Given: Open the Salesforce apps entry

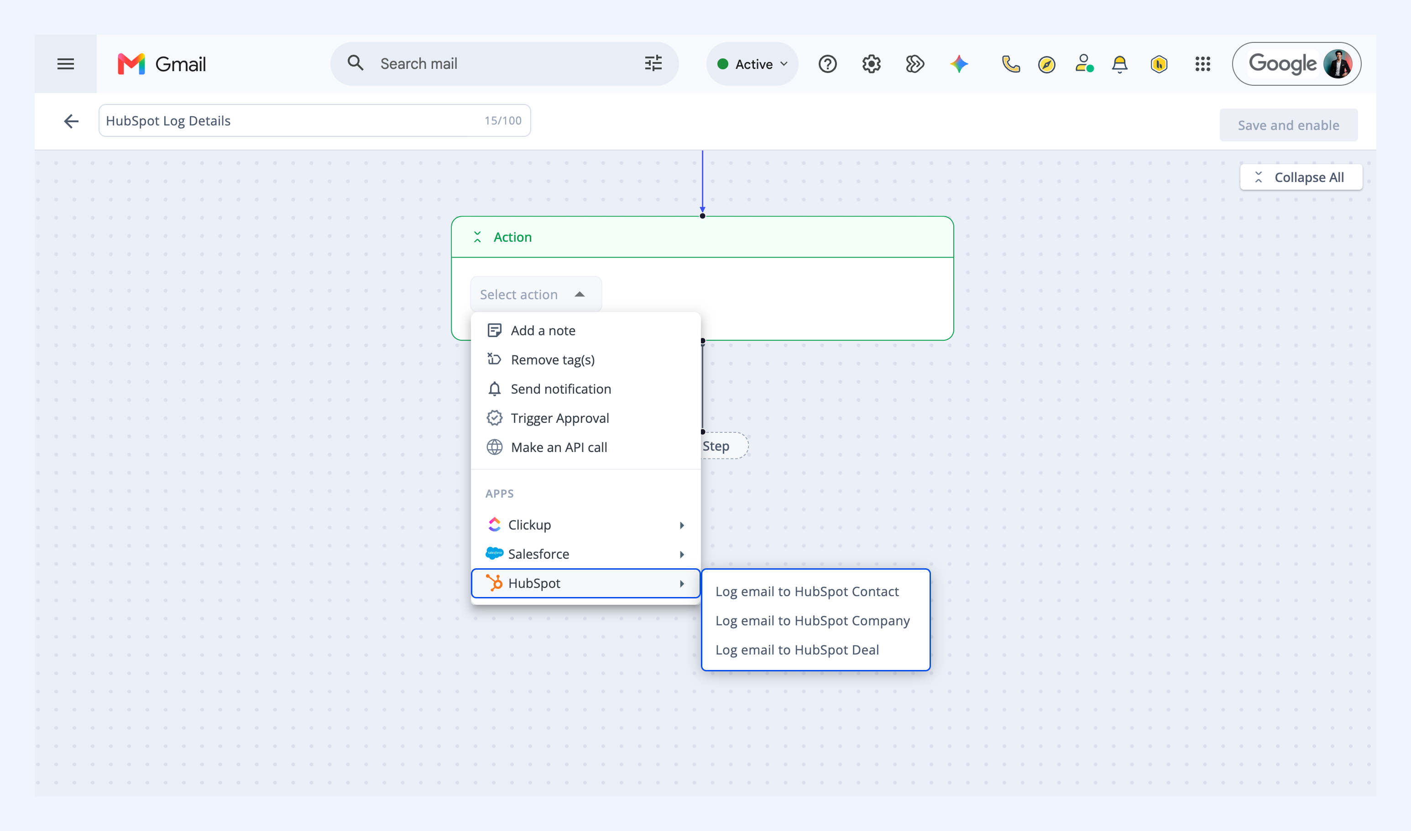Looking at the screenshot, I should 586,554.
